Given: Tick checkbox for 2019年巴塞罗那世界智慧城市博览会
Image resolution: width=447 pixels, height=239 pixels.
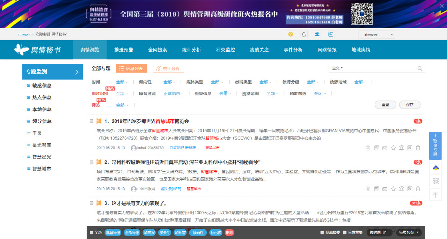Looking at the screenshot, I should [x=91, y=121].
